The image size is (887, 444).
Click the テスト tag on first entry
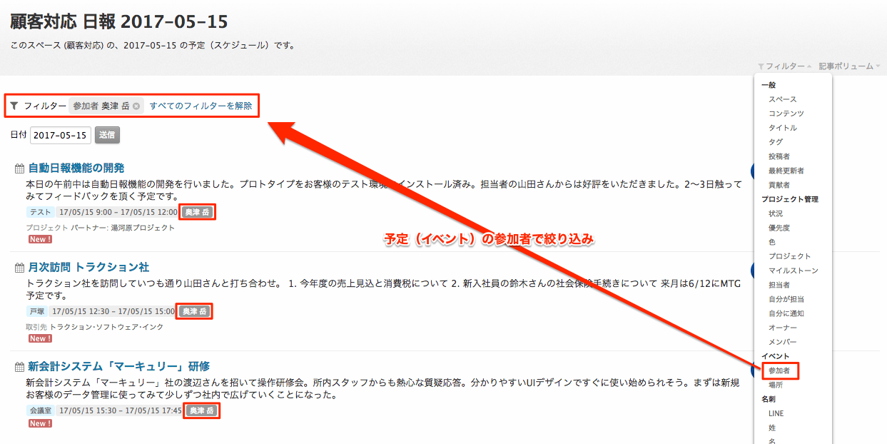40,212
